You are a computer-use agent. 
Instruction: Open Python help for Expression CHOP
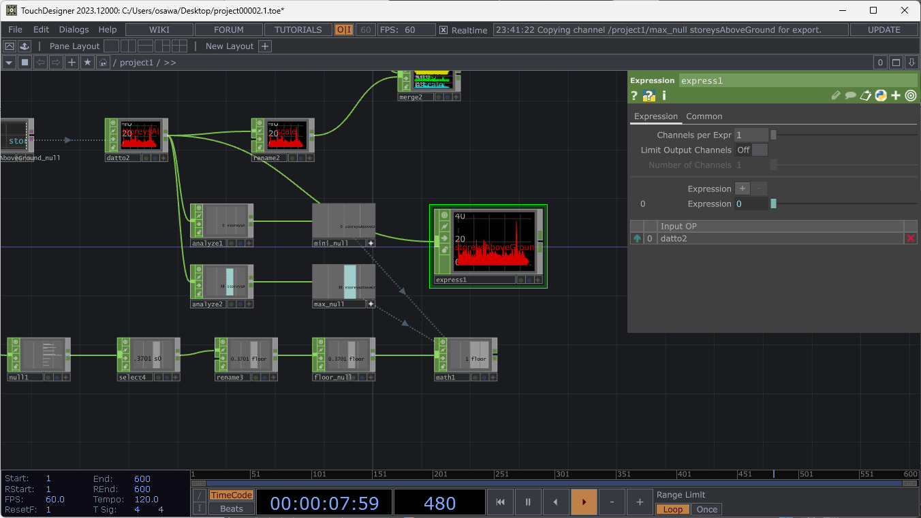649,96
